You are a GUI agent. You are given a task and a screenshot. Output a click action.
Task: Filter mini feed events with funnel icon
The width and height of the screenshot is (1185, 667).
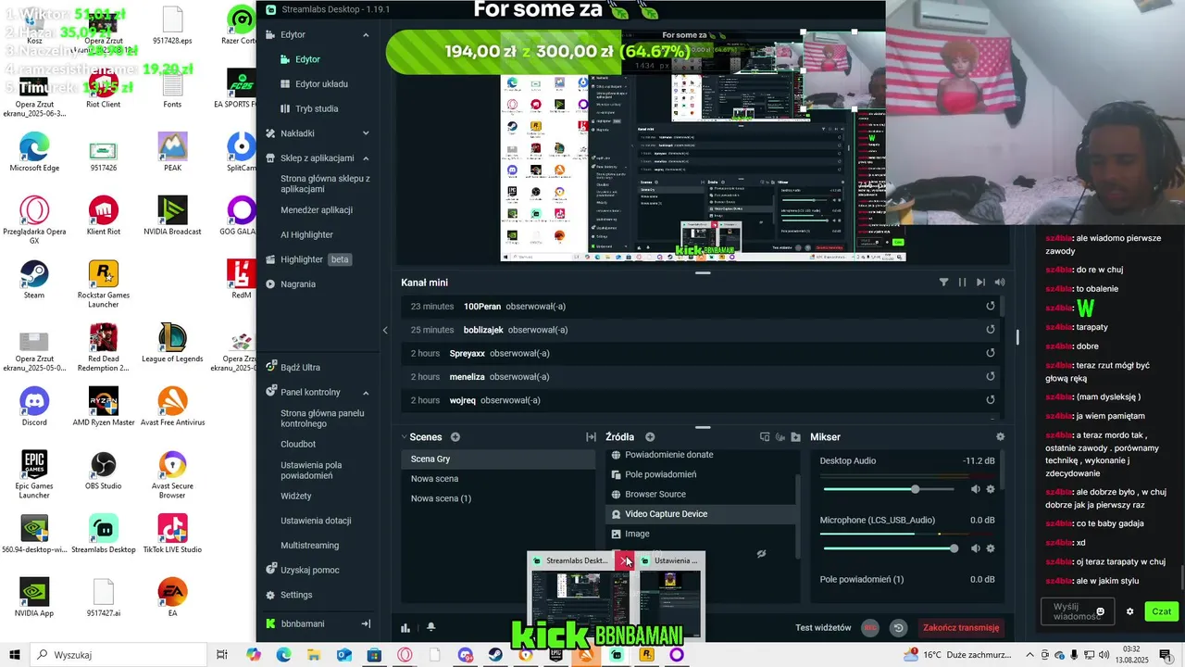[x=943, y=283]
